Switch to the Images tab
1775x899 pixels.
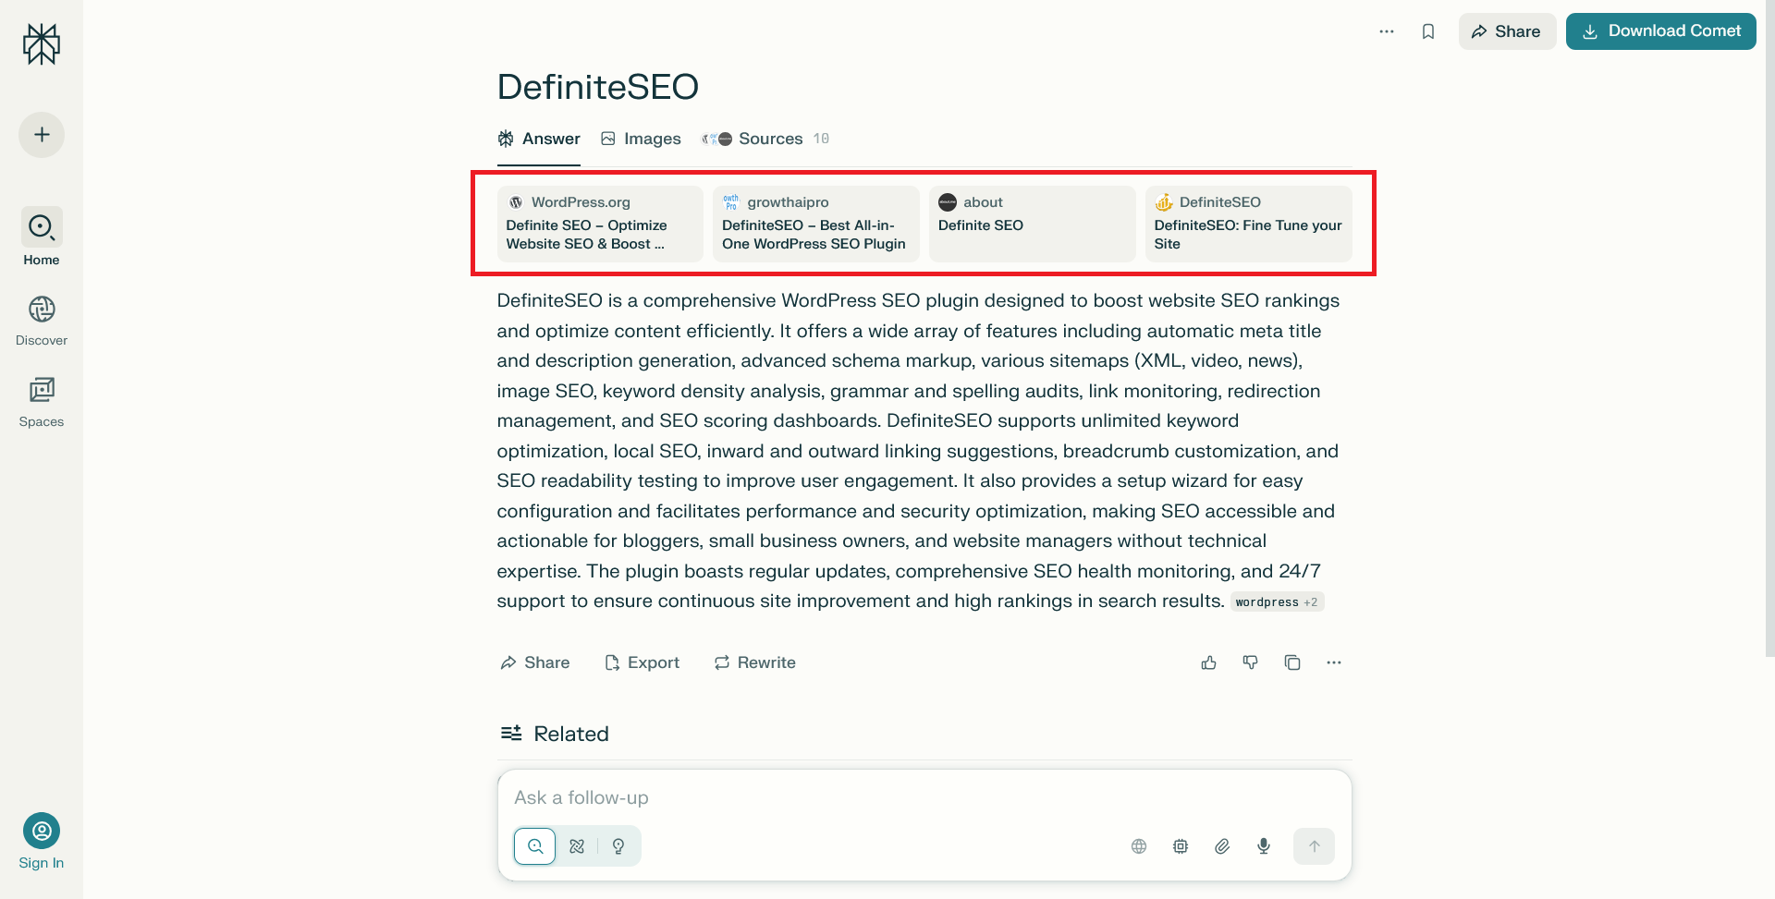tap(641, 139)
